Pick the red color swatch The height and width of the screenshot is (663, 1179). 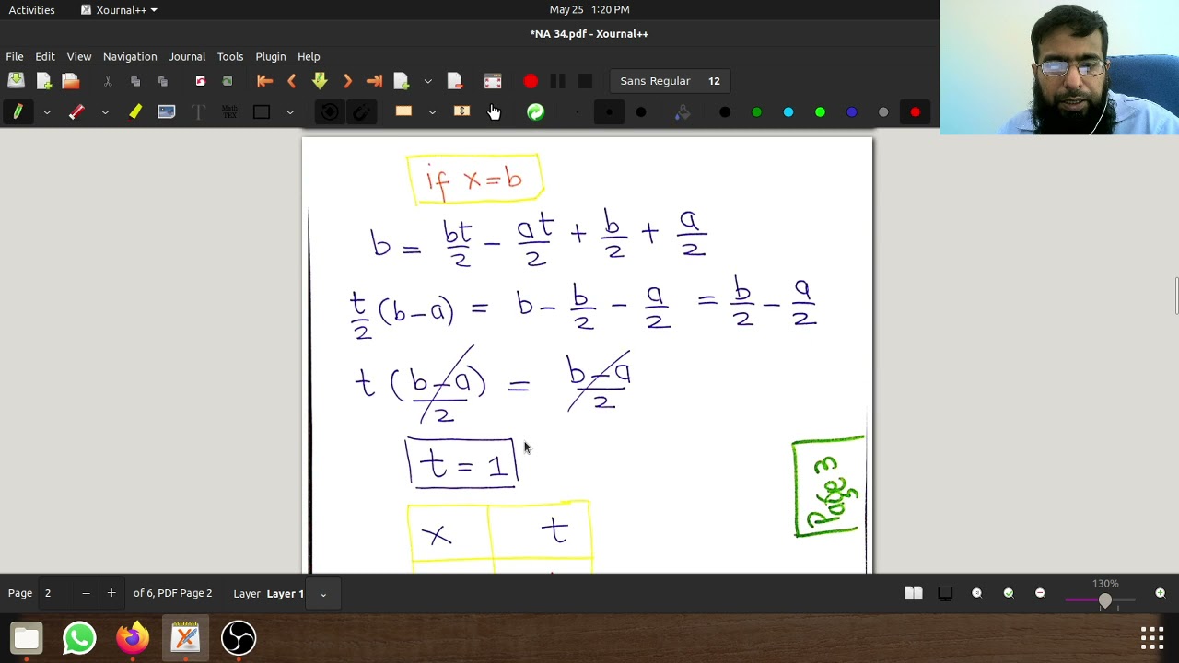tap(915, 112)
